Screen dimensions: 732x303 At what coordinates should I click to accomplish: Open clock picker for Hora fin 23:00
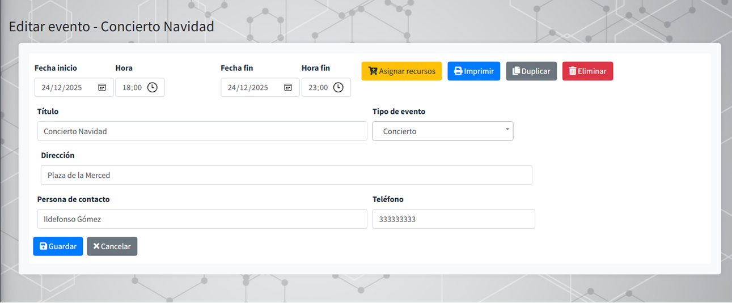click(339, 87)
